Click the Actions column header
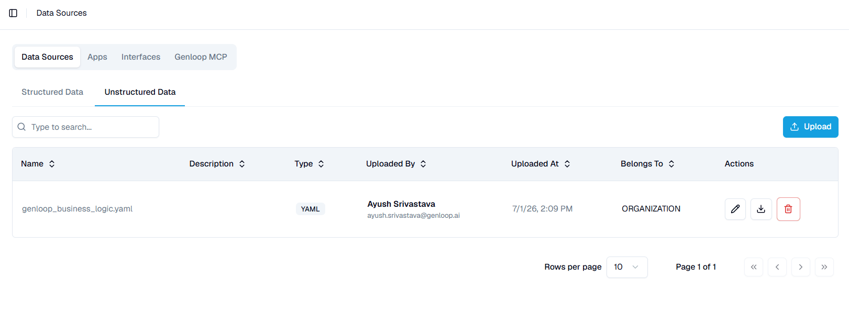 [739, 164]
